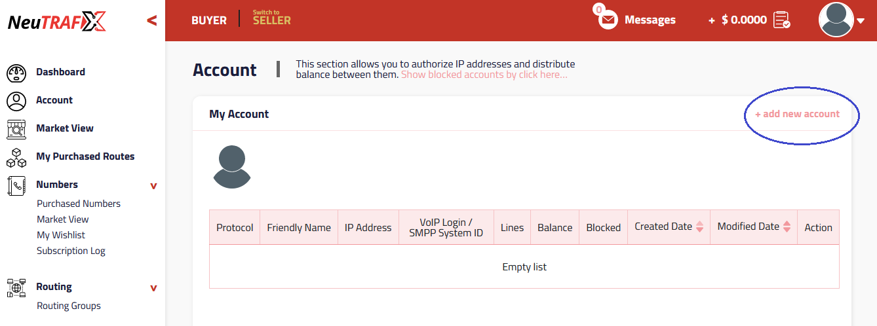877x326 pixels.
Task: Click the unread messages count badge
Action: tap(598, 10)
